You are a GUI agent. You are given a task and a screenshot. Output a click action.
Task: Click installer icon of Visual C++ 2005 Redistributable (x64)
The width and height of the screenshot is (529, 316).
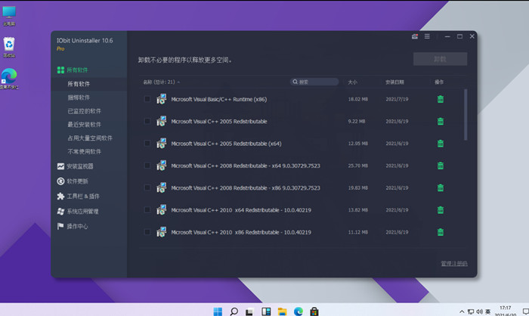click(x=162, y=144)
